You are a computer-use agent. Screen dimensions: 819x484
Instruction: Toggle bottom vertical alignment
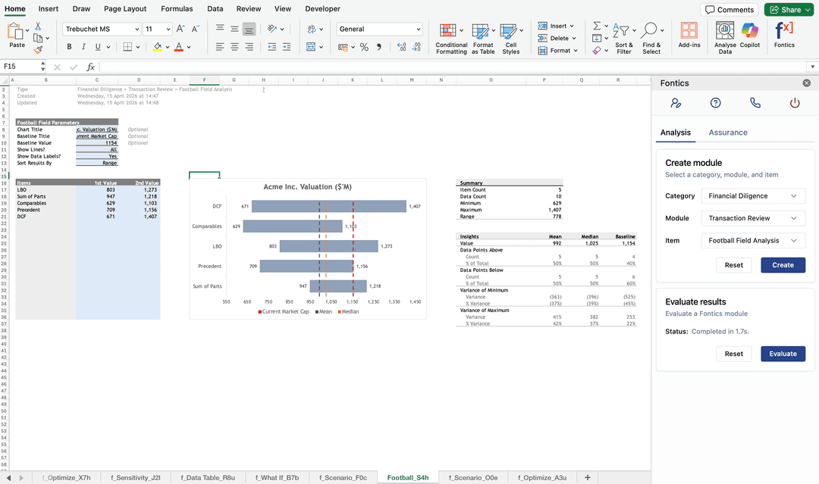click(249, 30)
